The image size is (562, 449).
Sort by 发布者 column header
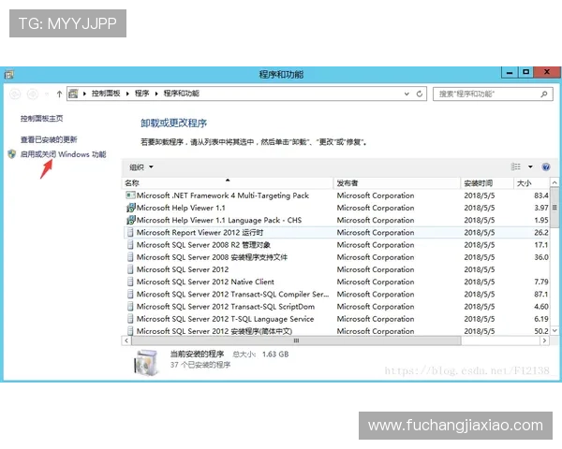click(397, 183)
